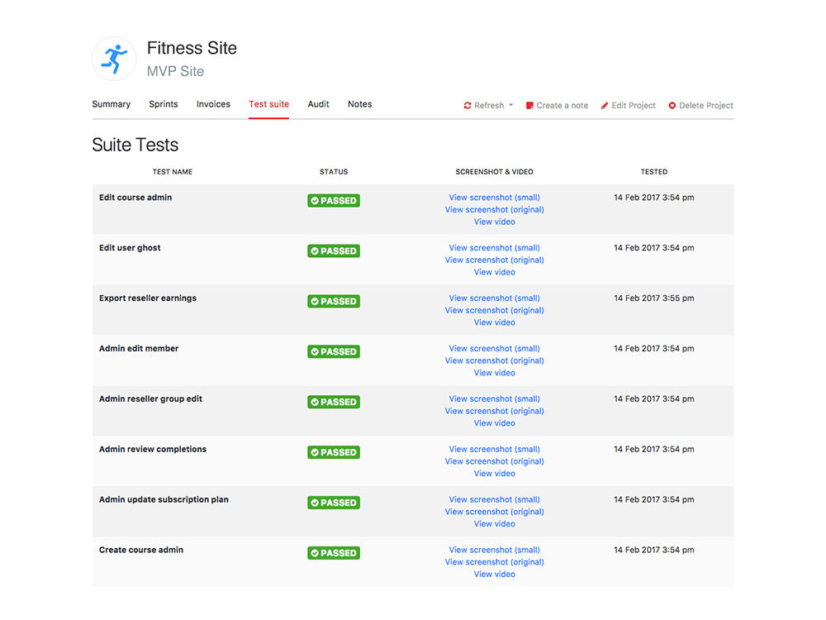View small screenshot for Admin update subscription plan
The image size is (826, 620).
pyautogui.click(x=494, y=500)
